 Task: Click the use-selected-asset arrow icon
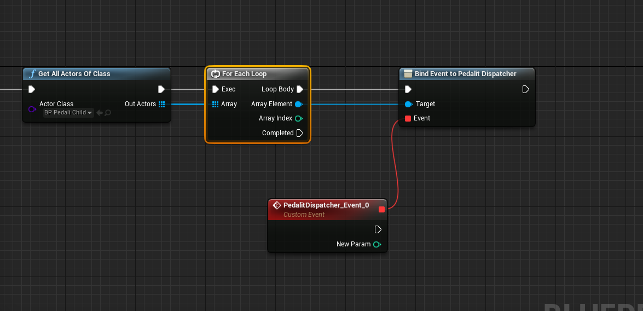pyautogui.click(x=99, y=112)
